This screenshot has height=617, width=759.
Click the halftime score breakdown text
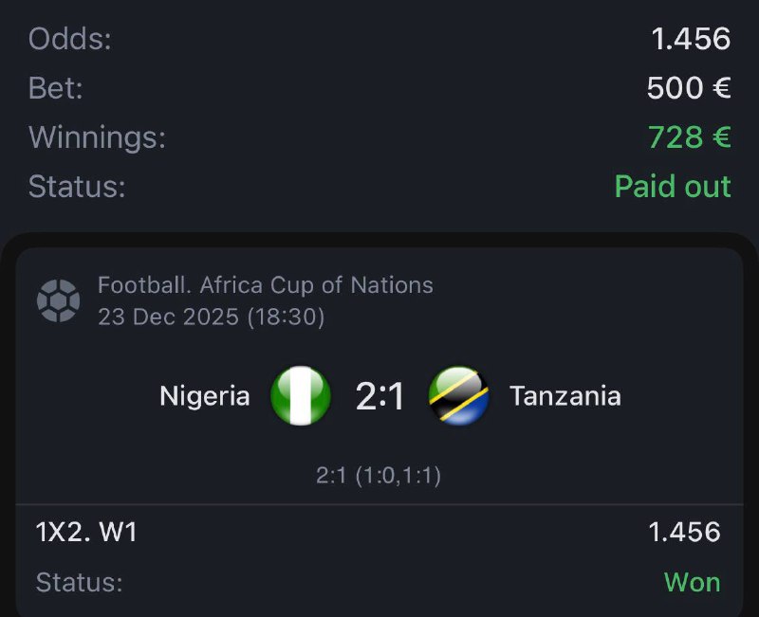pyautogui.click(x=379, y=475)
